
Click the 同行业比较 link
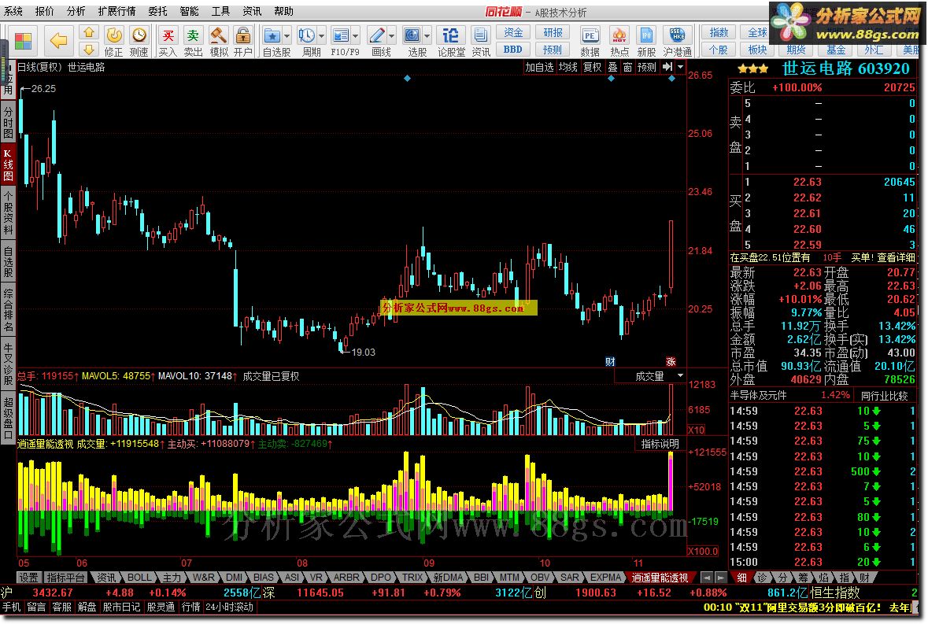pos(884,396)
